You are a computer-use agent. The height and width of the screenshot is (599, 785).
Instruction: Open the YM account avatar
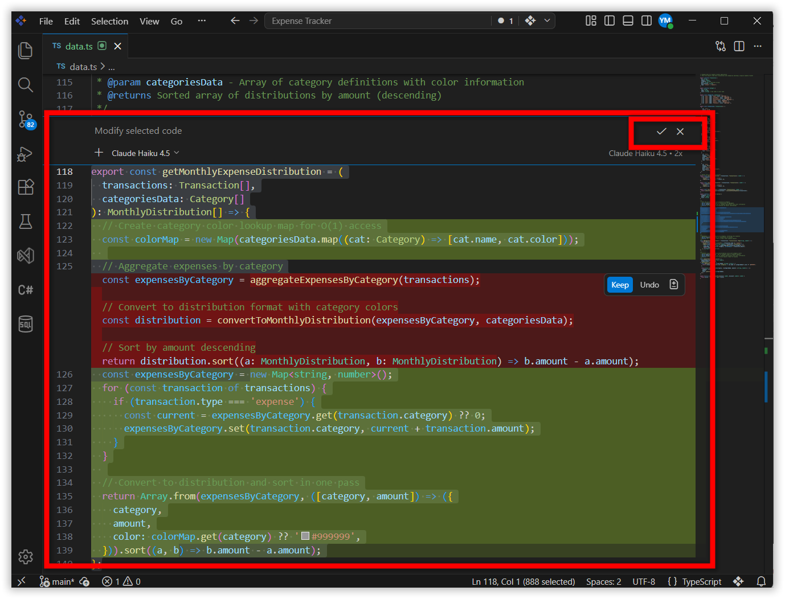(x=665, y=21)
